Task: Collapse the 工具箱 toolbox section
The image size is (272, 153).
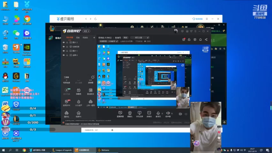Action: [x=66, y=78]
